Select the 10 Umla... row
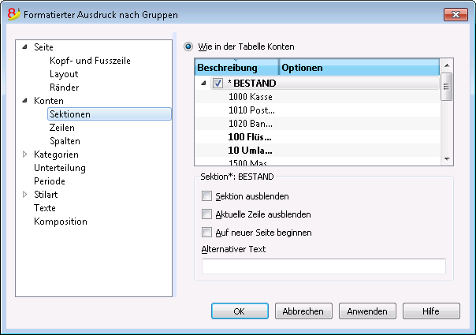 (x=318, y=150)
